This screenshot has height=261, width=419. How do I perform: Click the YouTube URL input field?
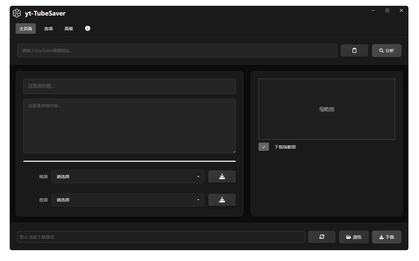coord(177,51)
